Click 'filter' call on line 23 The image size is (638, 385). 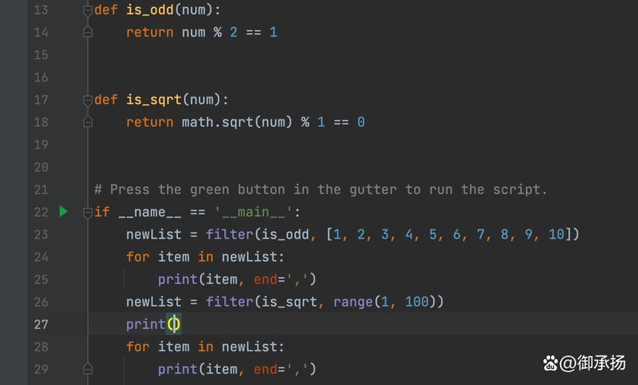pyautogui.click(x=229, y=234)
